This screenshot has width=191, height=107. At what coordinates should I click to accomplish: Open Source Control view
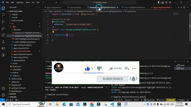pyautogui.click(x=3, y=21)
